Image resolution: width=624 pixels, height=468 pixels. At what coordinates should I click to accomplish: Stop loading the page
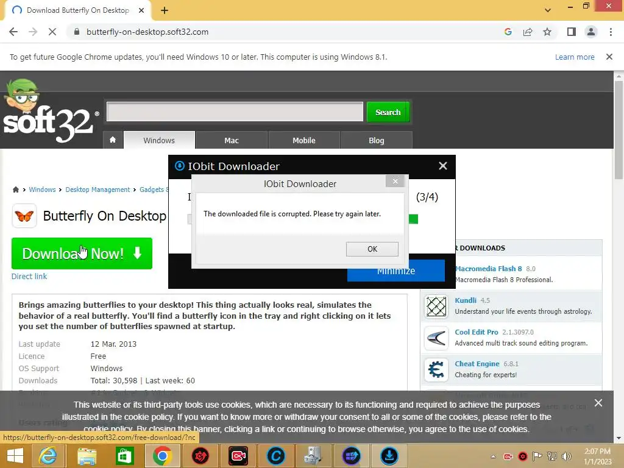pos(52,32)
